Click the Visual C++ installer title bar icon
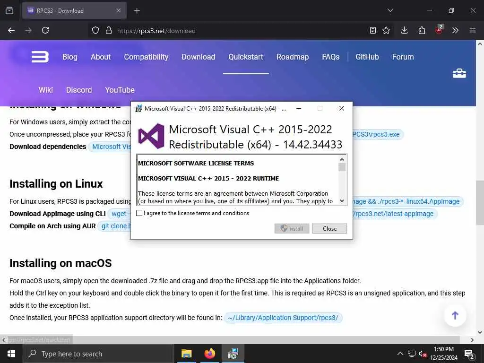This screenshot has width=484, height=363. [139, 108]
